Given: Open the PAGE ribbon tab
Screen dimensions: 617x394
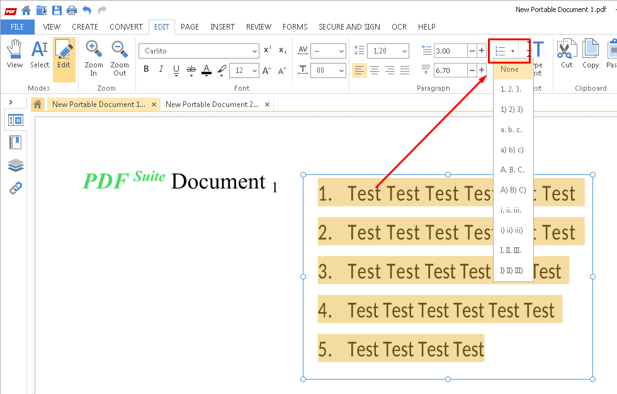Looking at the screenshot, I should (x=190, y=26).
